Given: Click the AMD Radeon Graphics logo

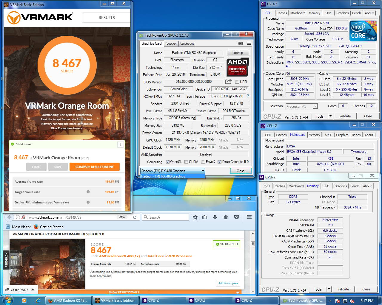Looking at the screenshot, I should pyautogui.click(x=238, y=67).
